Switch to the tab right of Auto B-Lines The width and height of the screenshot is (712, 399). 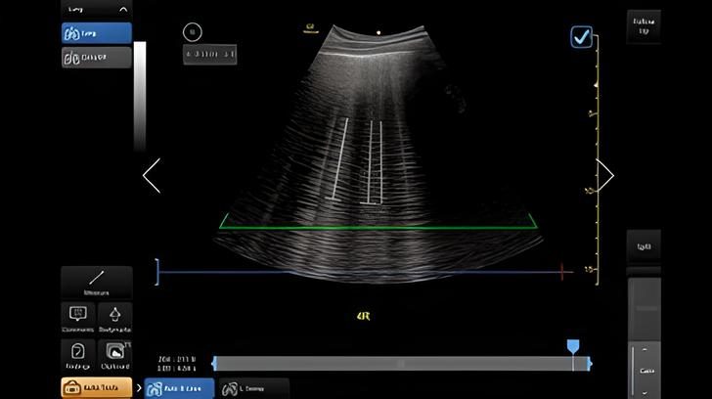coord(252,388)
